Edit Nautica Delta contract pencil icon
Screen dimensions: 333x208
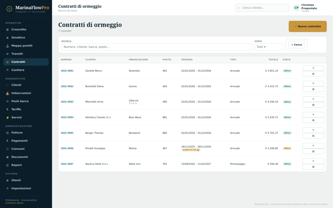(x=313, y=161)
